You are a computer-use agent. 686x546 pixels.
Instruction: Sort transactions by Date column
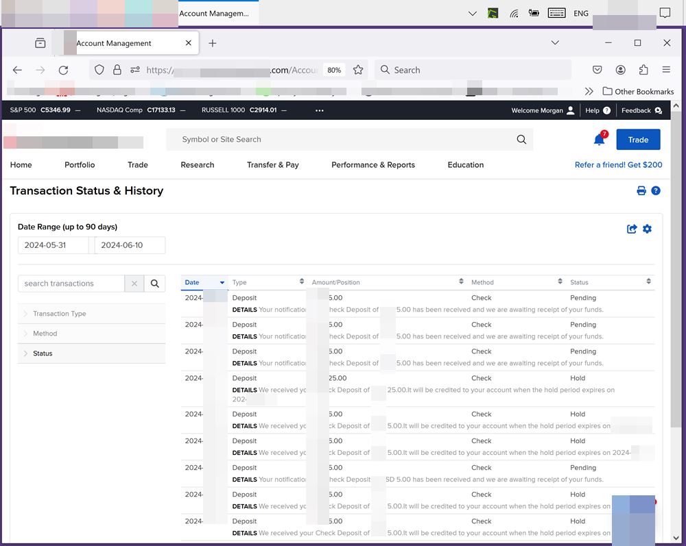[x=204, y=282]
